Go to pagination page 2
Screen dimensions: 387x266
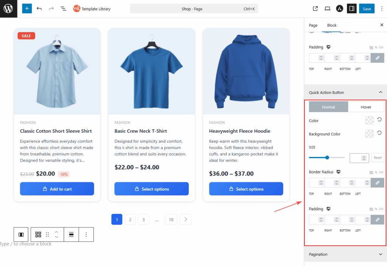[x=130, y=220]
